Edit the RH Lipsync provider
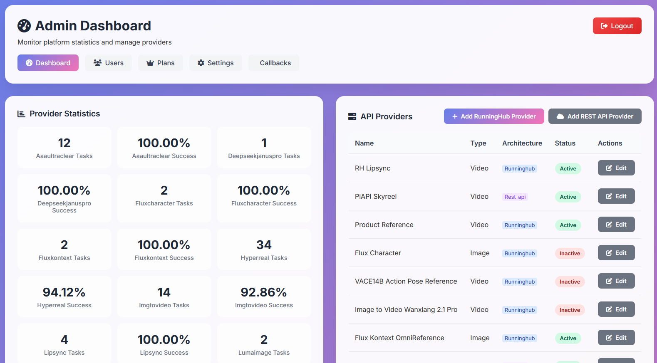Image resolution: width=657 pixels, height=363 pixels. [616, 168]
